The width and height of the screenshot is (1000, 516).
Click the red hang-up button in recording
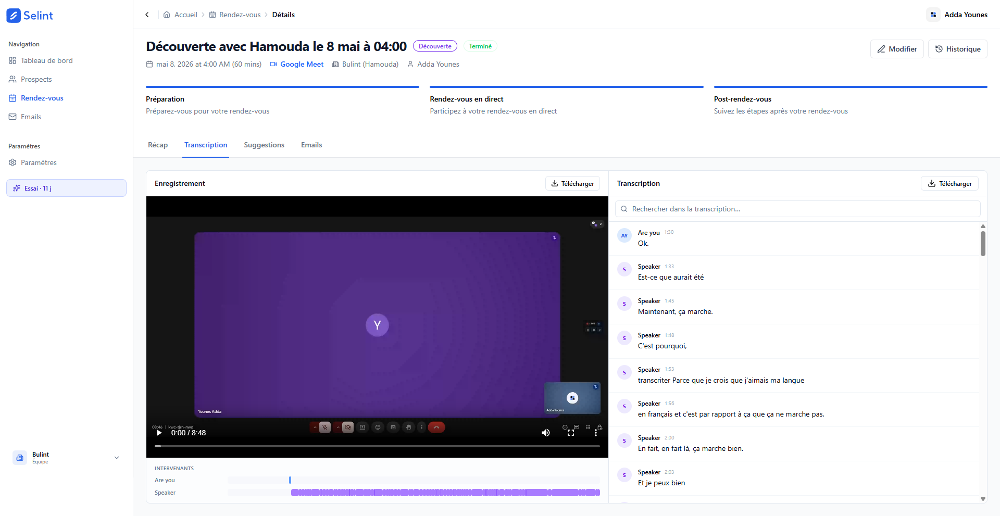(436, 427)
